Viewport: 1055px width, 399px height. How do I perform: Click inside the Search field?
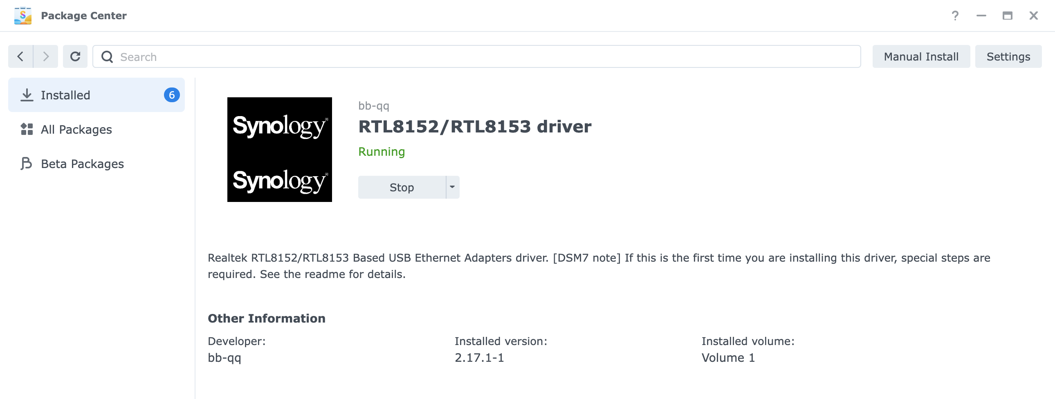(287, 56)
